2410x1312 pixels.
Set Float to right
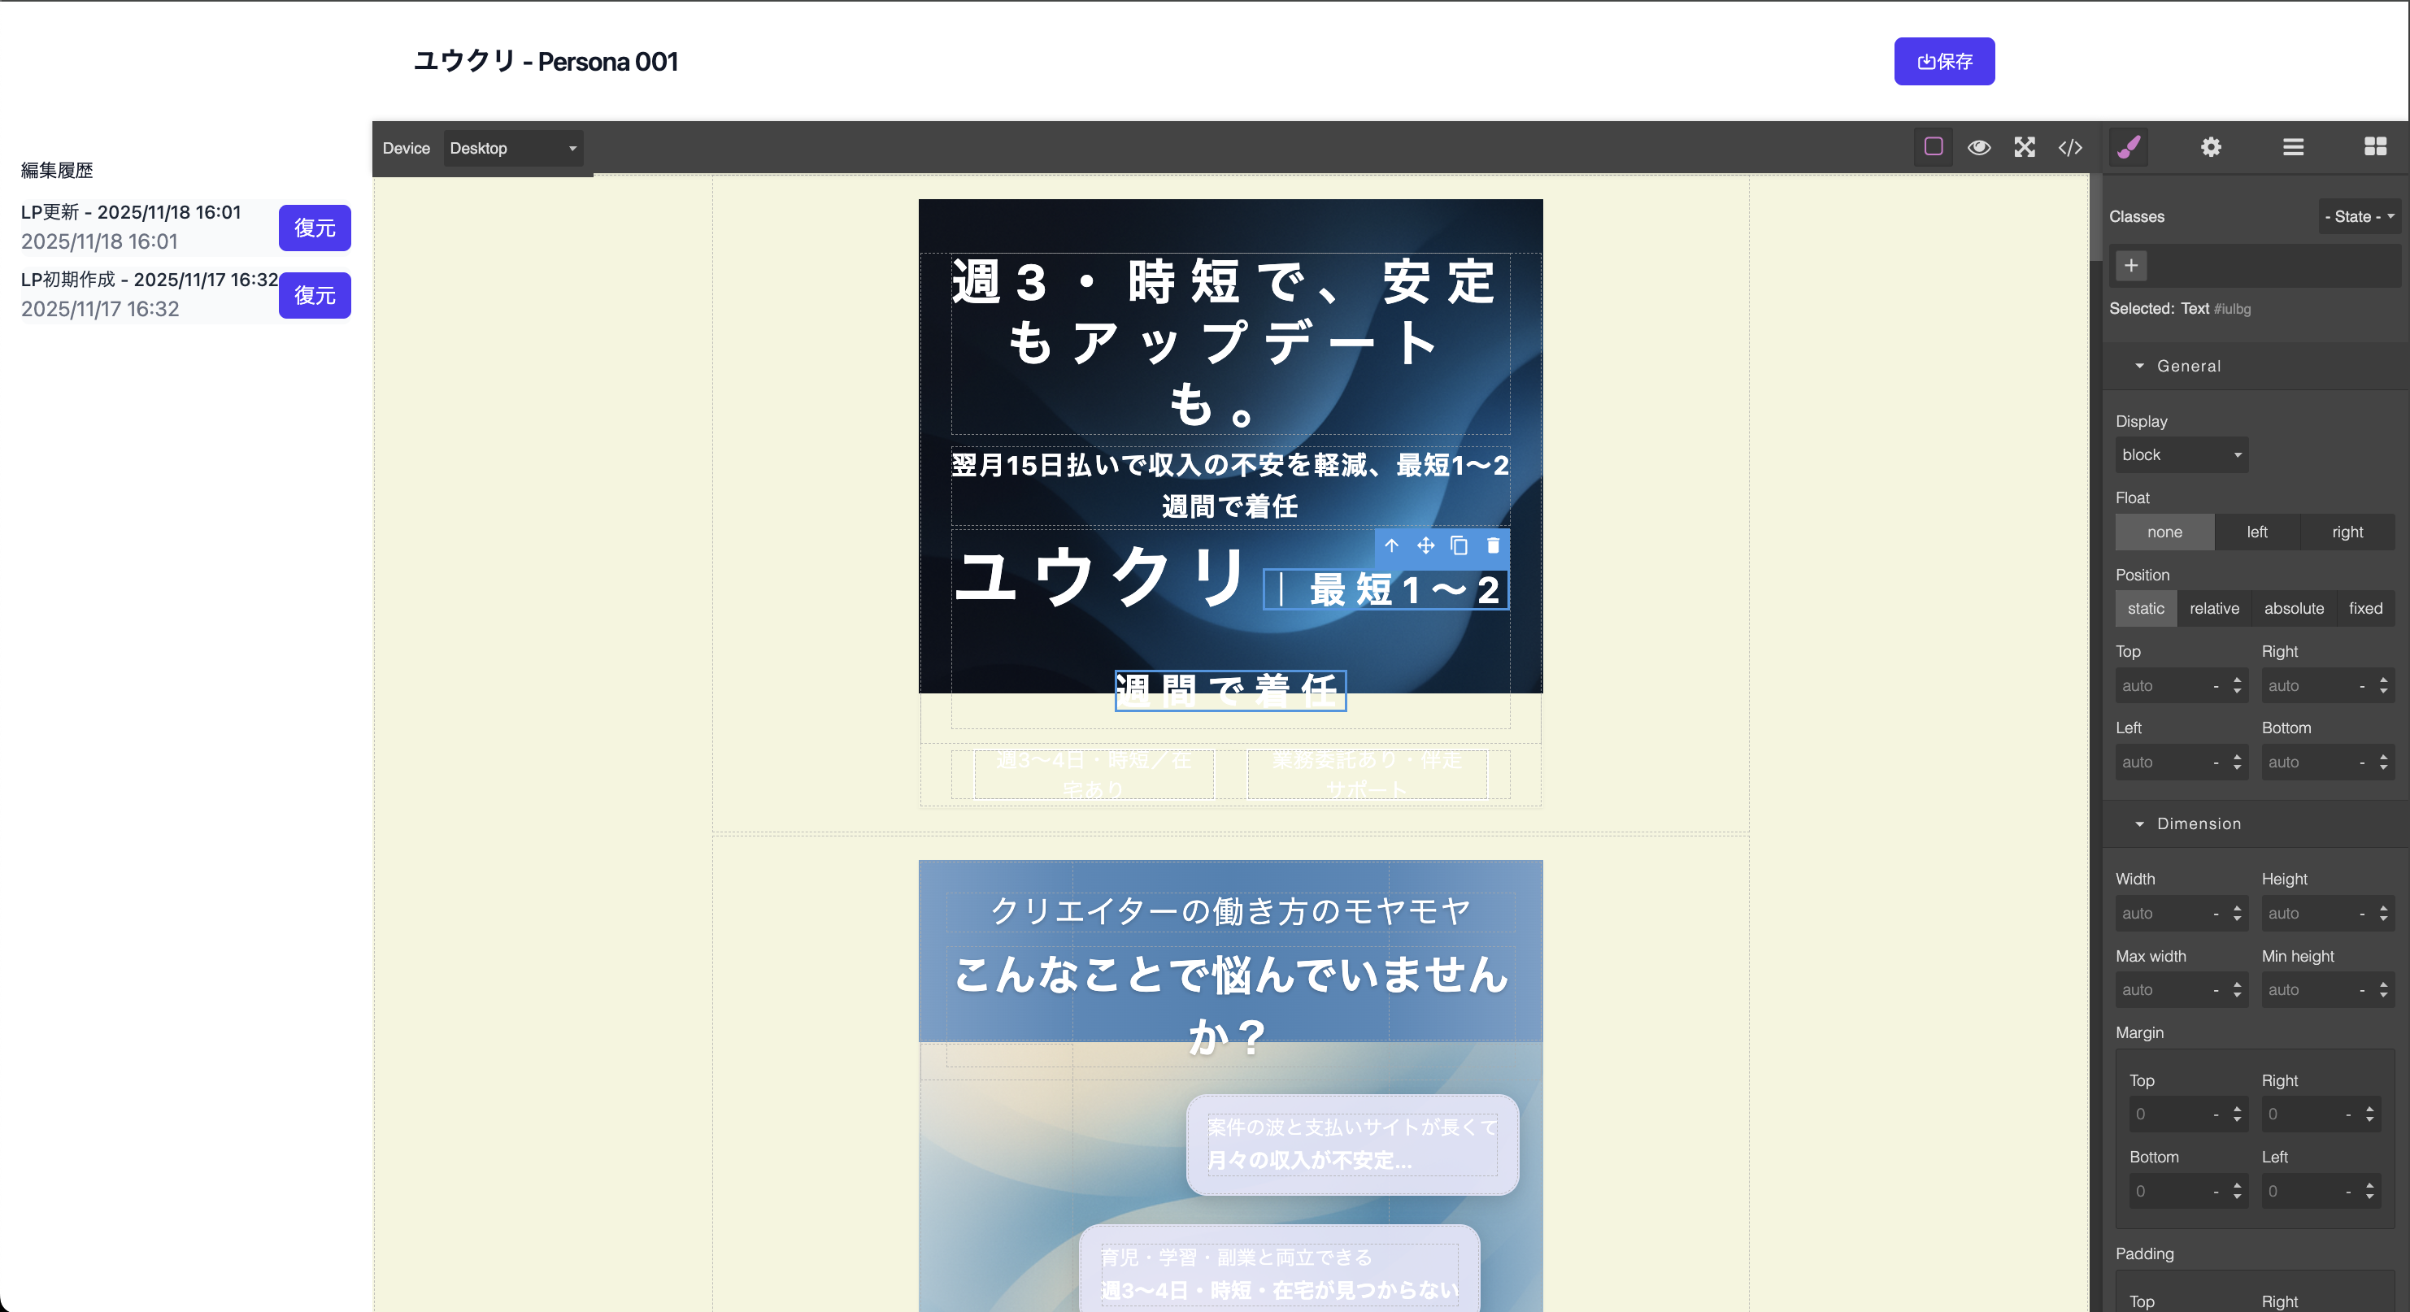pyautogui.click(x=2347, y=531)
